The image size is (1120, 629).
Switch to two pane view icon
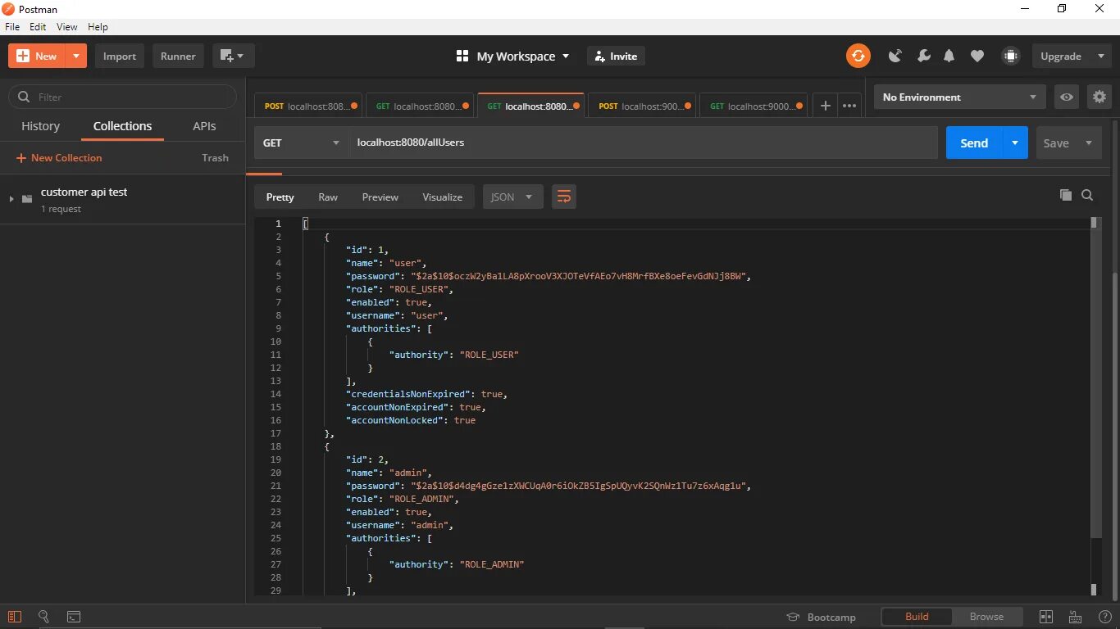click(1046, 617)
